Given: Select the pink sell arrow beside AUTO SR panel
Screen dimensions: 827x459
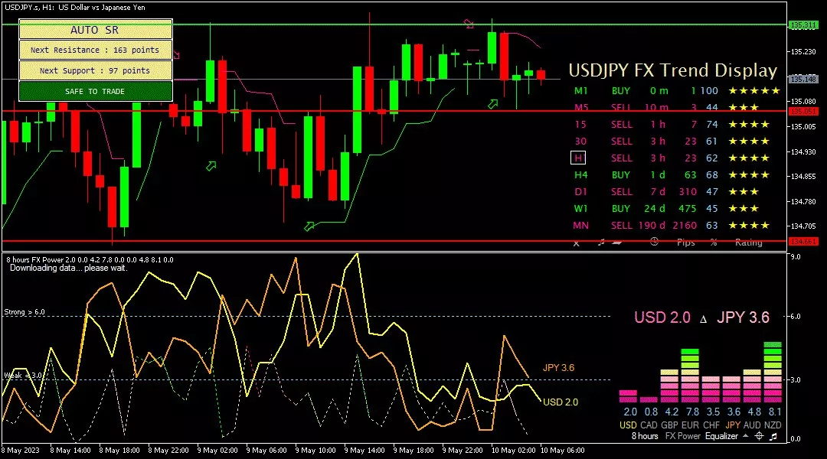Looking at the screenshot, I should (176, 55).
